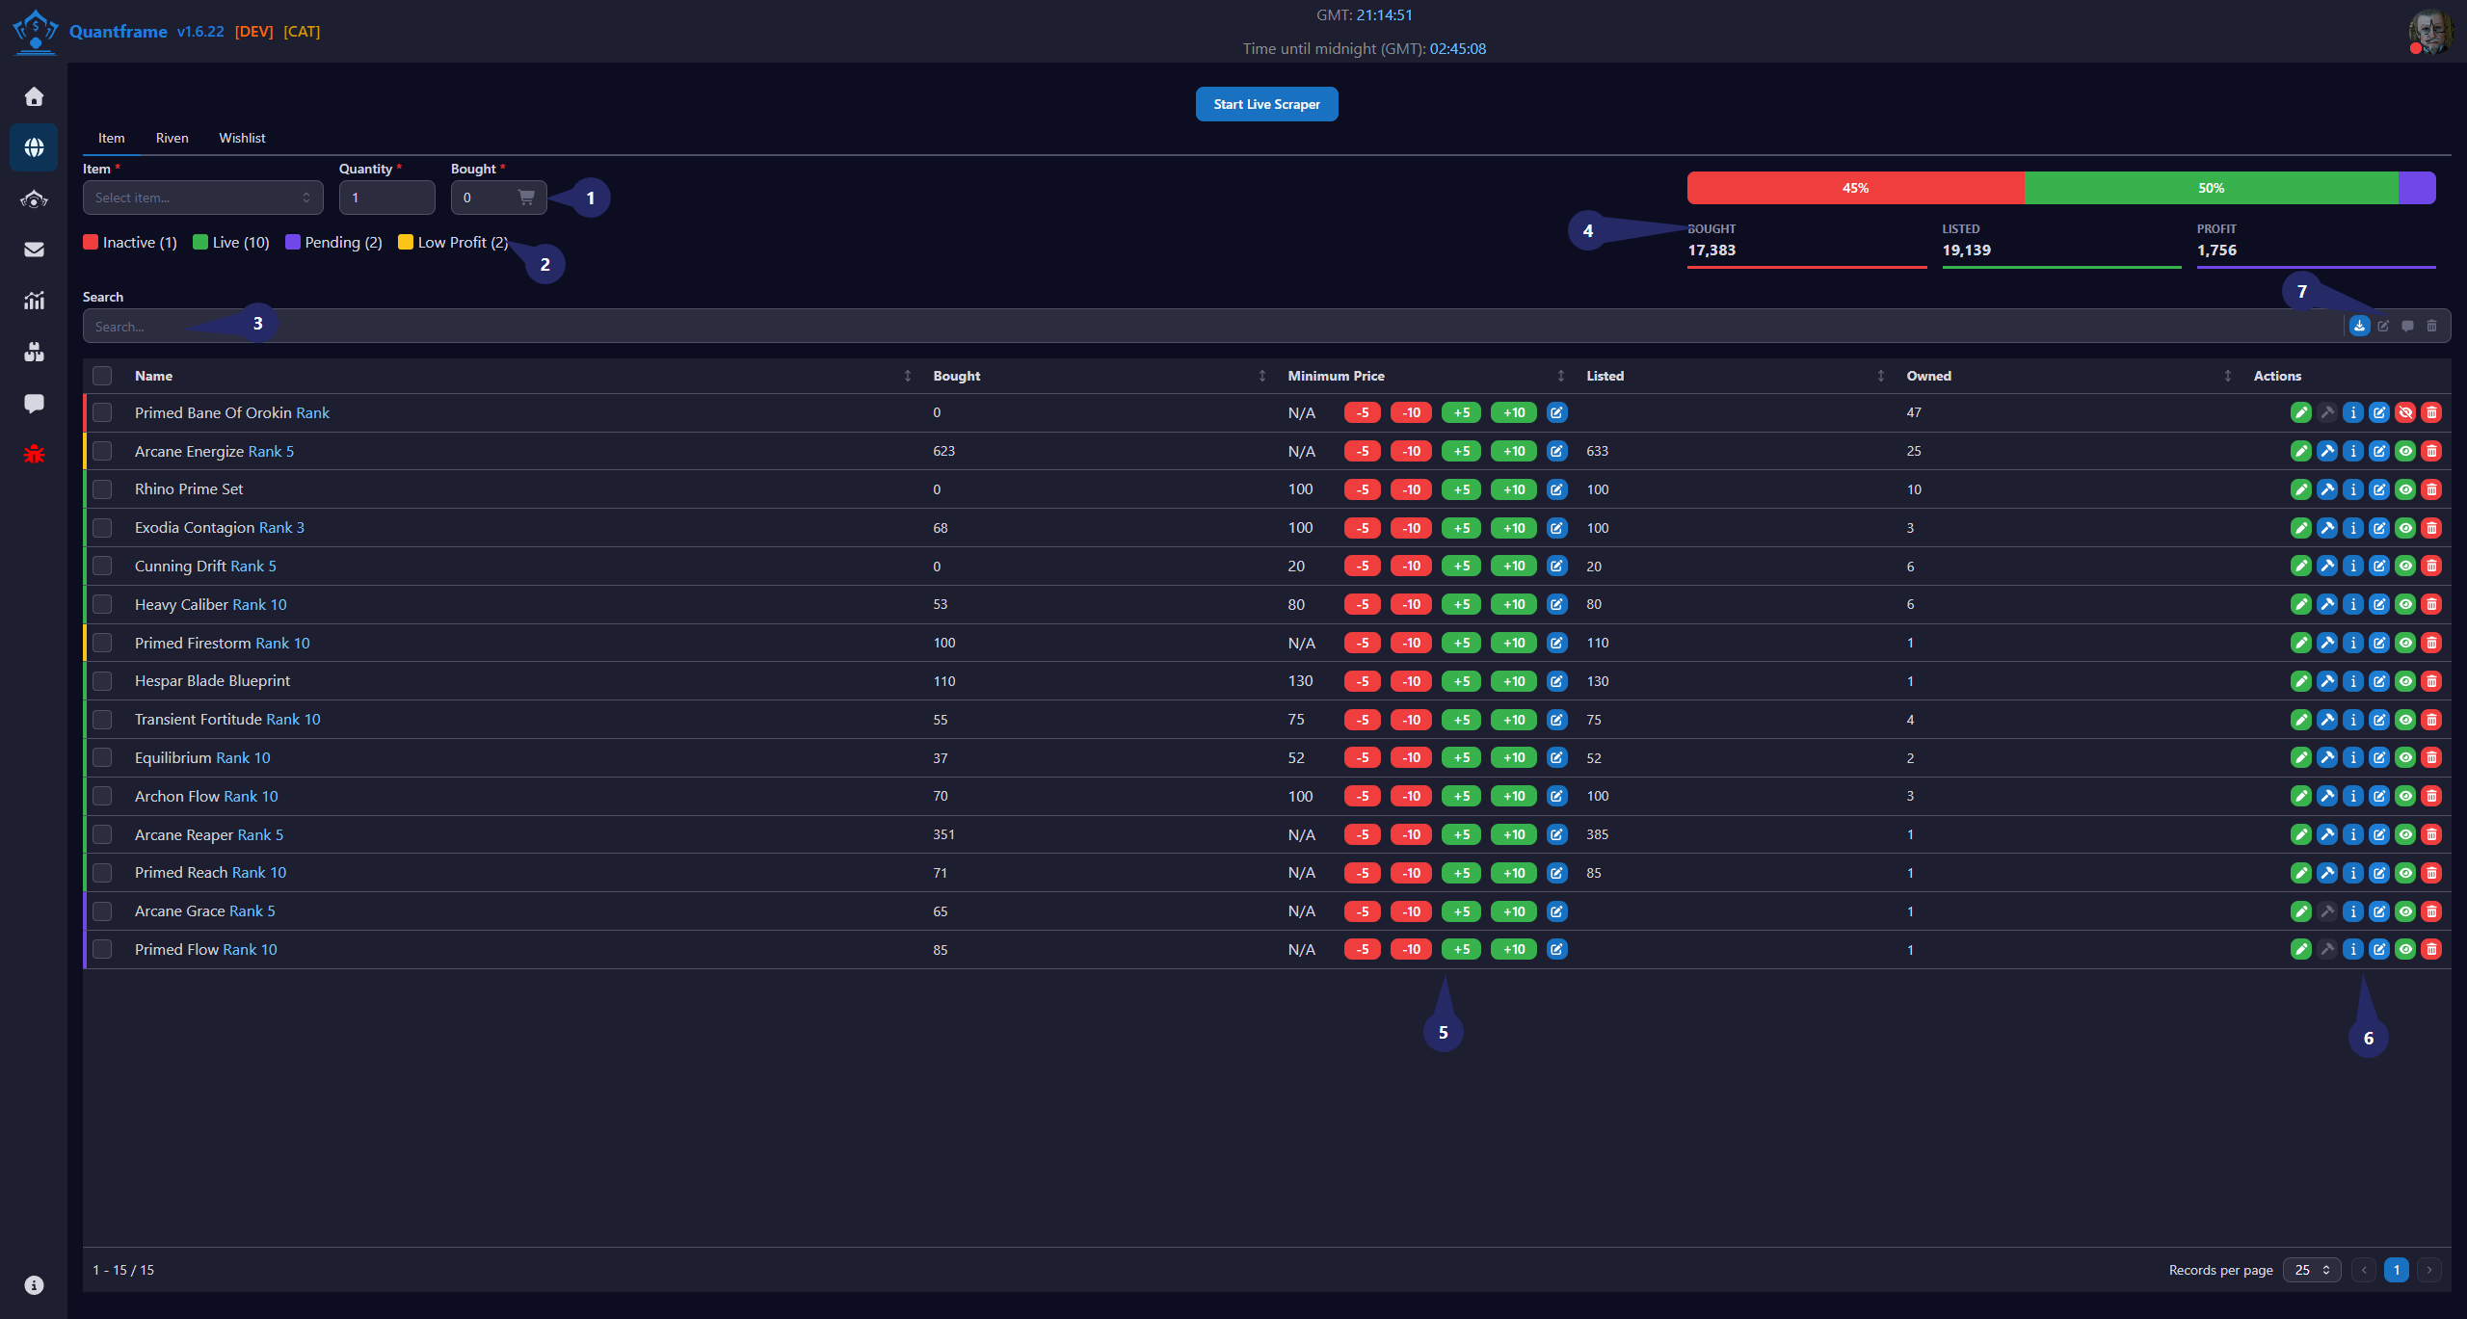Switch to the Item tab
This screenshot has height=1319, width=2467.
click(x=112, y=138)
